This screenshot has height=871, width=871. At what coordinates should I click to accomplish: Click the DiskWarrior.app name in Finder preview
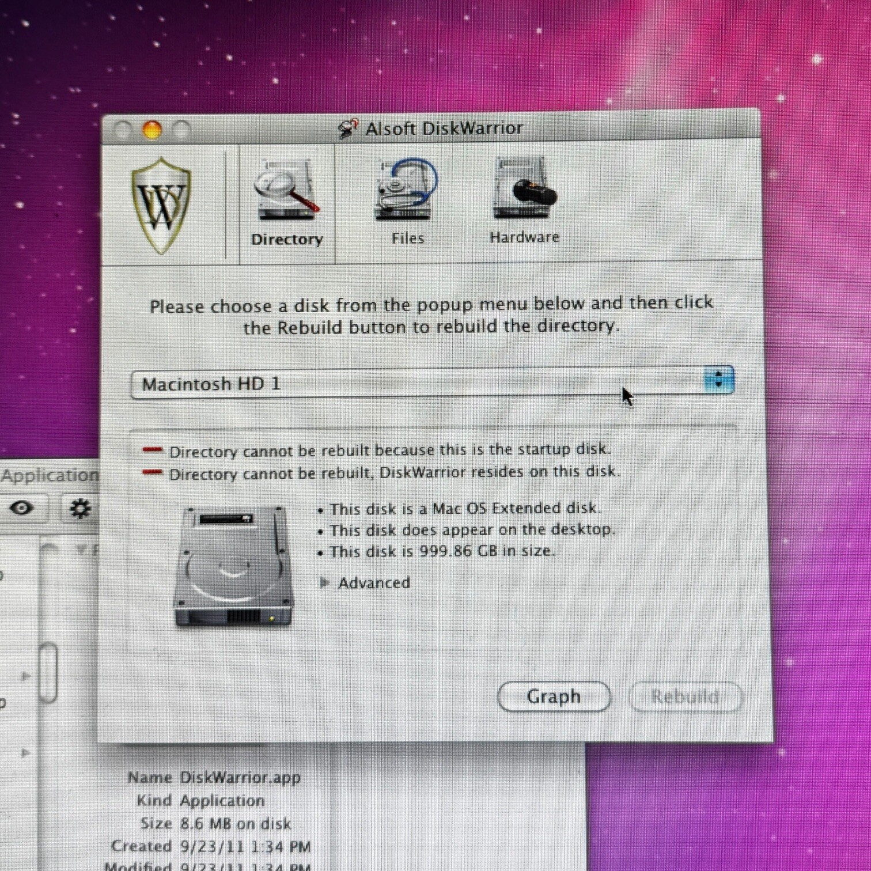click(240, 778)
